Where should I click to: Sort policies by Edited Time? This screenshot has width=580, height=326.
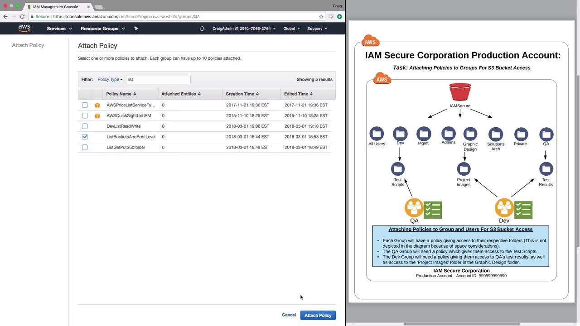[x=298, y=94]
